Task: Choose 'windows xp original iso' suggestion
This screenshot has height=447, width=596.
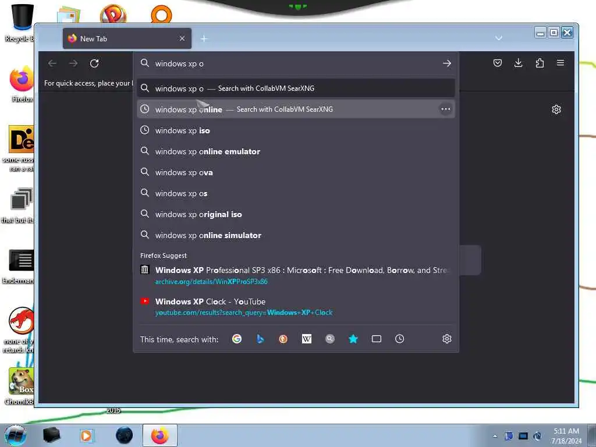Action: [296, 214]
